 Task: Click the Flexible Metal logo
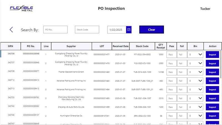(21, 9)
